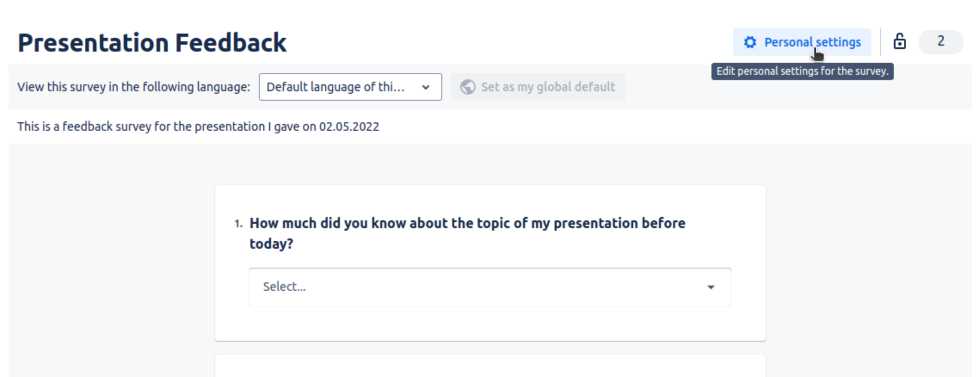
Task: Click the caret arrow in question 1 select
Action: pyautogui.click(x=711, y=287)
